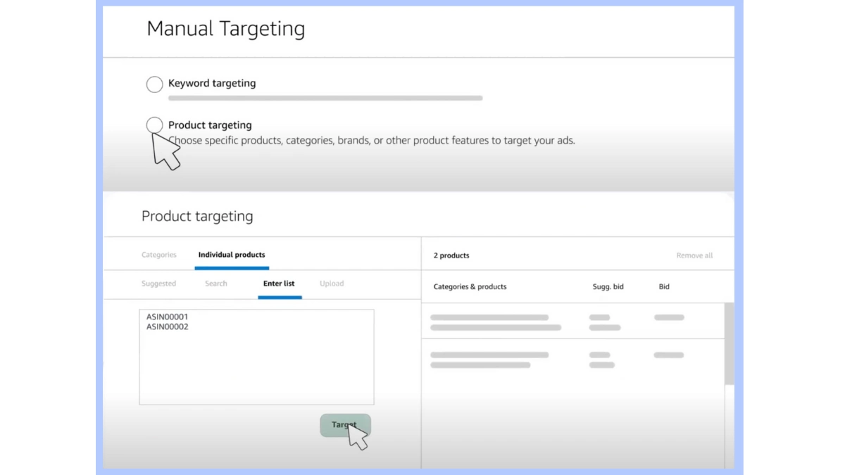Select the Enter list sub-tab

(279, 284)
